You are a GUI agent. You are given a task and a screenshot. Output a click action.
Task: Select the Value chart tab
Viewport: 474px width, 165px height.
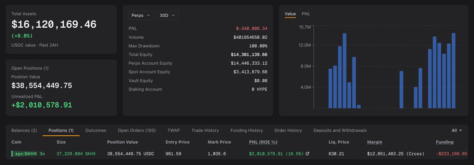click(x=290, y=14)
